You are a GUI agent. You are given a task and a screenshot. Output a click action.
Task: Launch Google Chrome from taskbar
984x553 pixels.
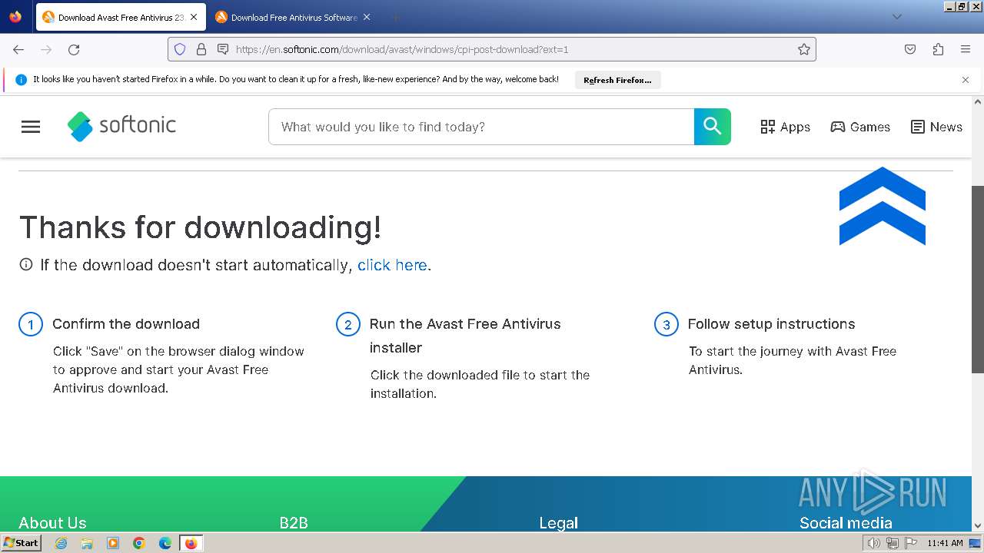point(139,543)
